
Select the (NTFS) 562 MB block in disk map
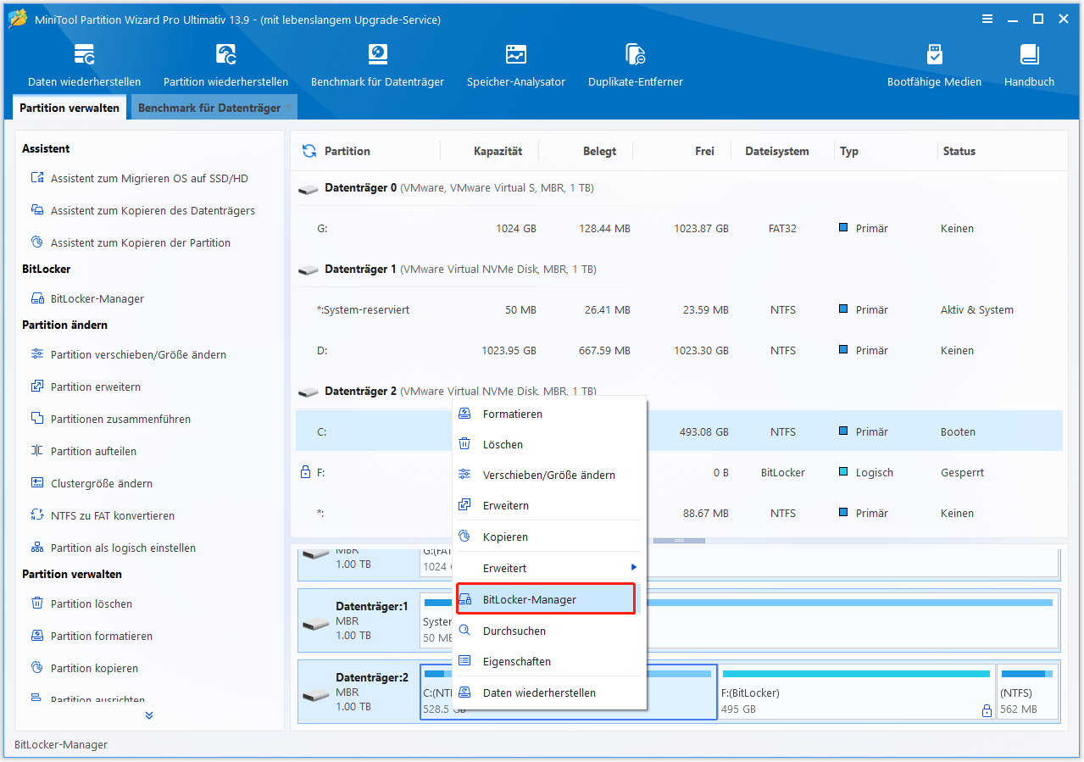tap(1027, 692)
